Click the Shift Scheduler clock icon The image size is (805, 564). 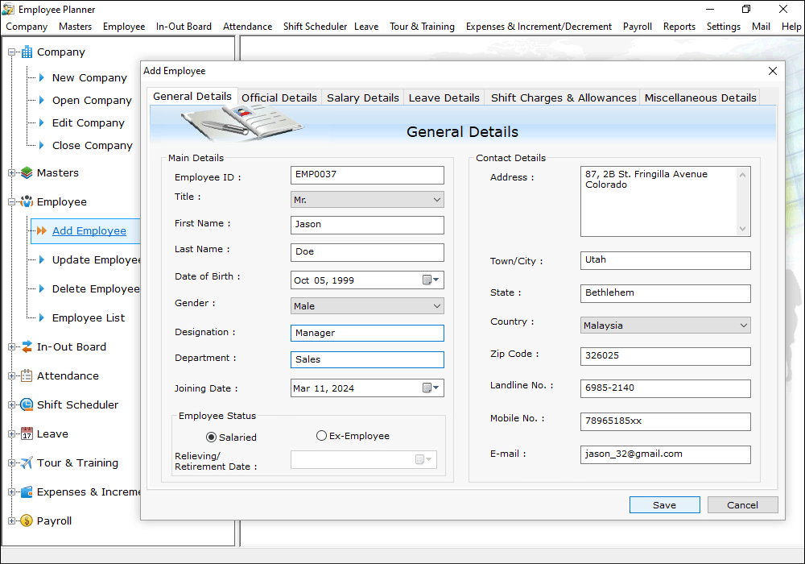click(x=27, y=404)
